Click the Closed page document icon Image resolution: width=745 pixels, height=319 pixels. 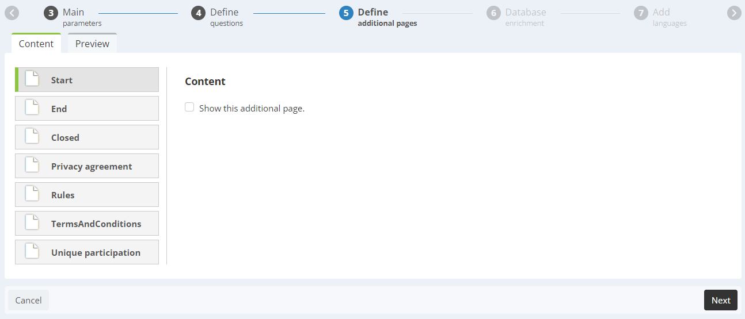[x=32, y=137]
